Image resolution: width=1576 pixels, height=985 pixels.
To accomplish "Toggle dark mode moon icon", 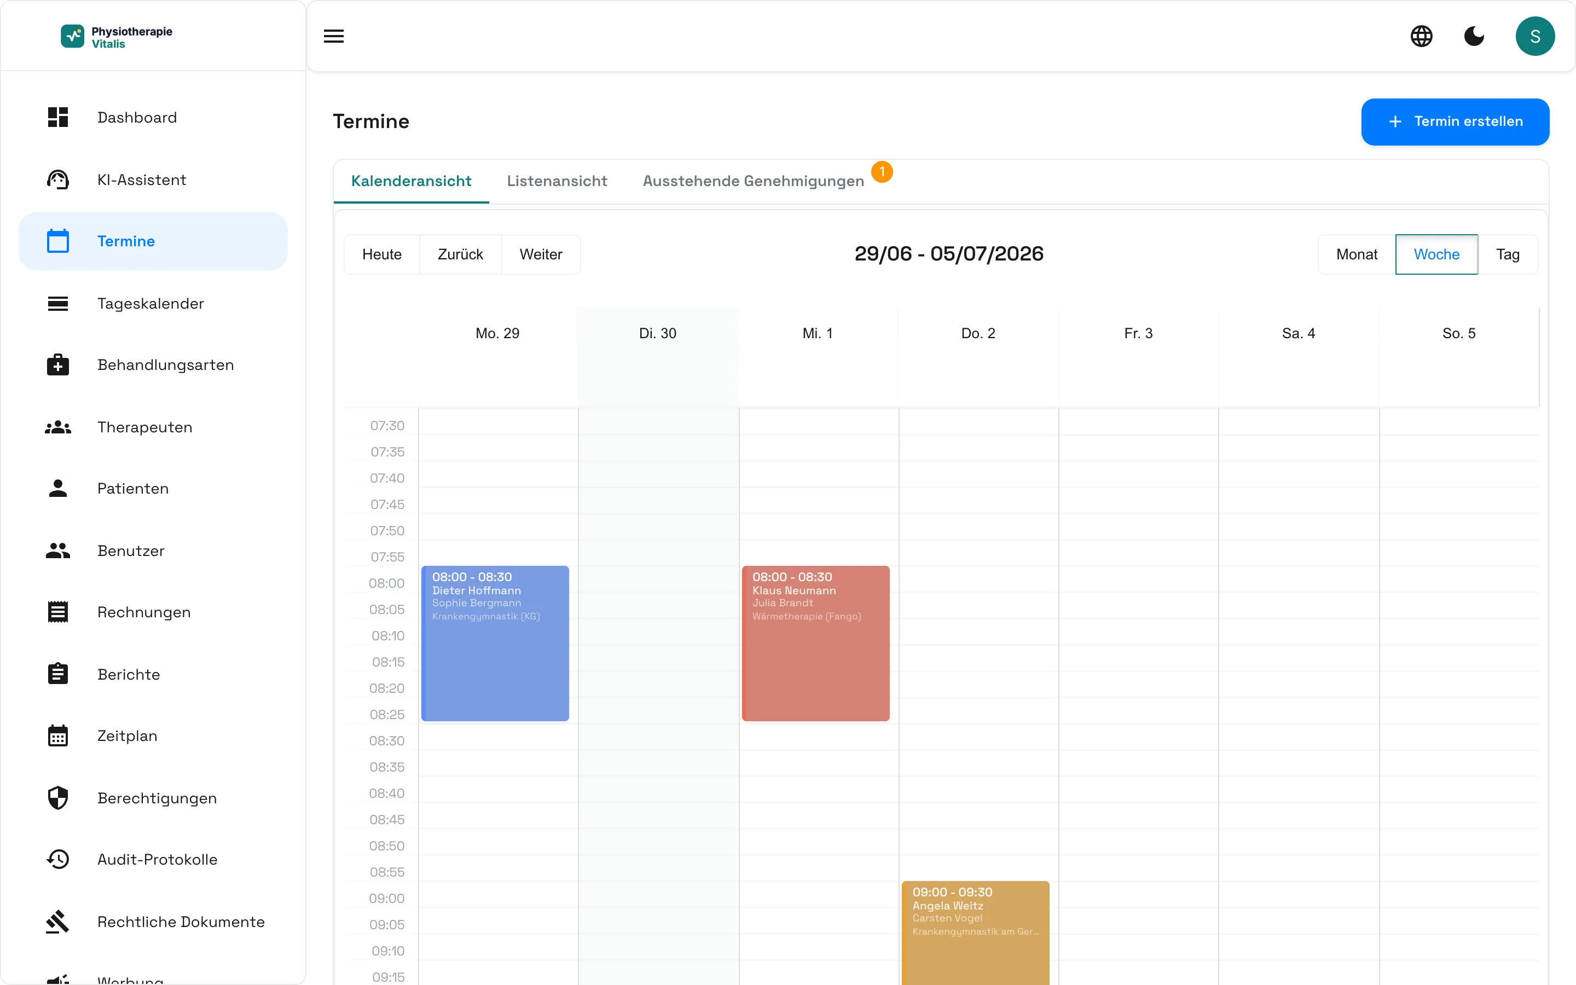I will tap(1474, 37).
